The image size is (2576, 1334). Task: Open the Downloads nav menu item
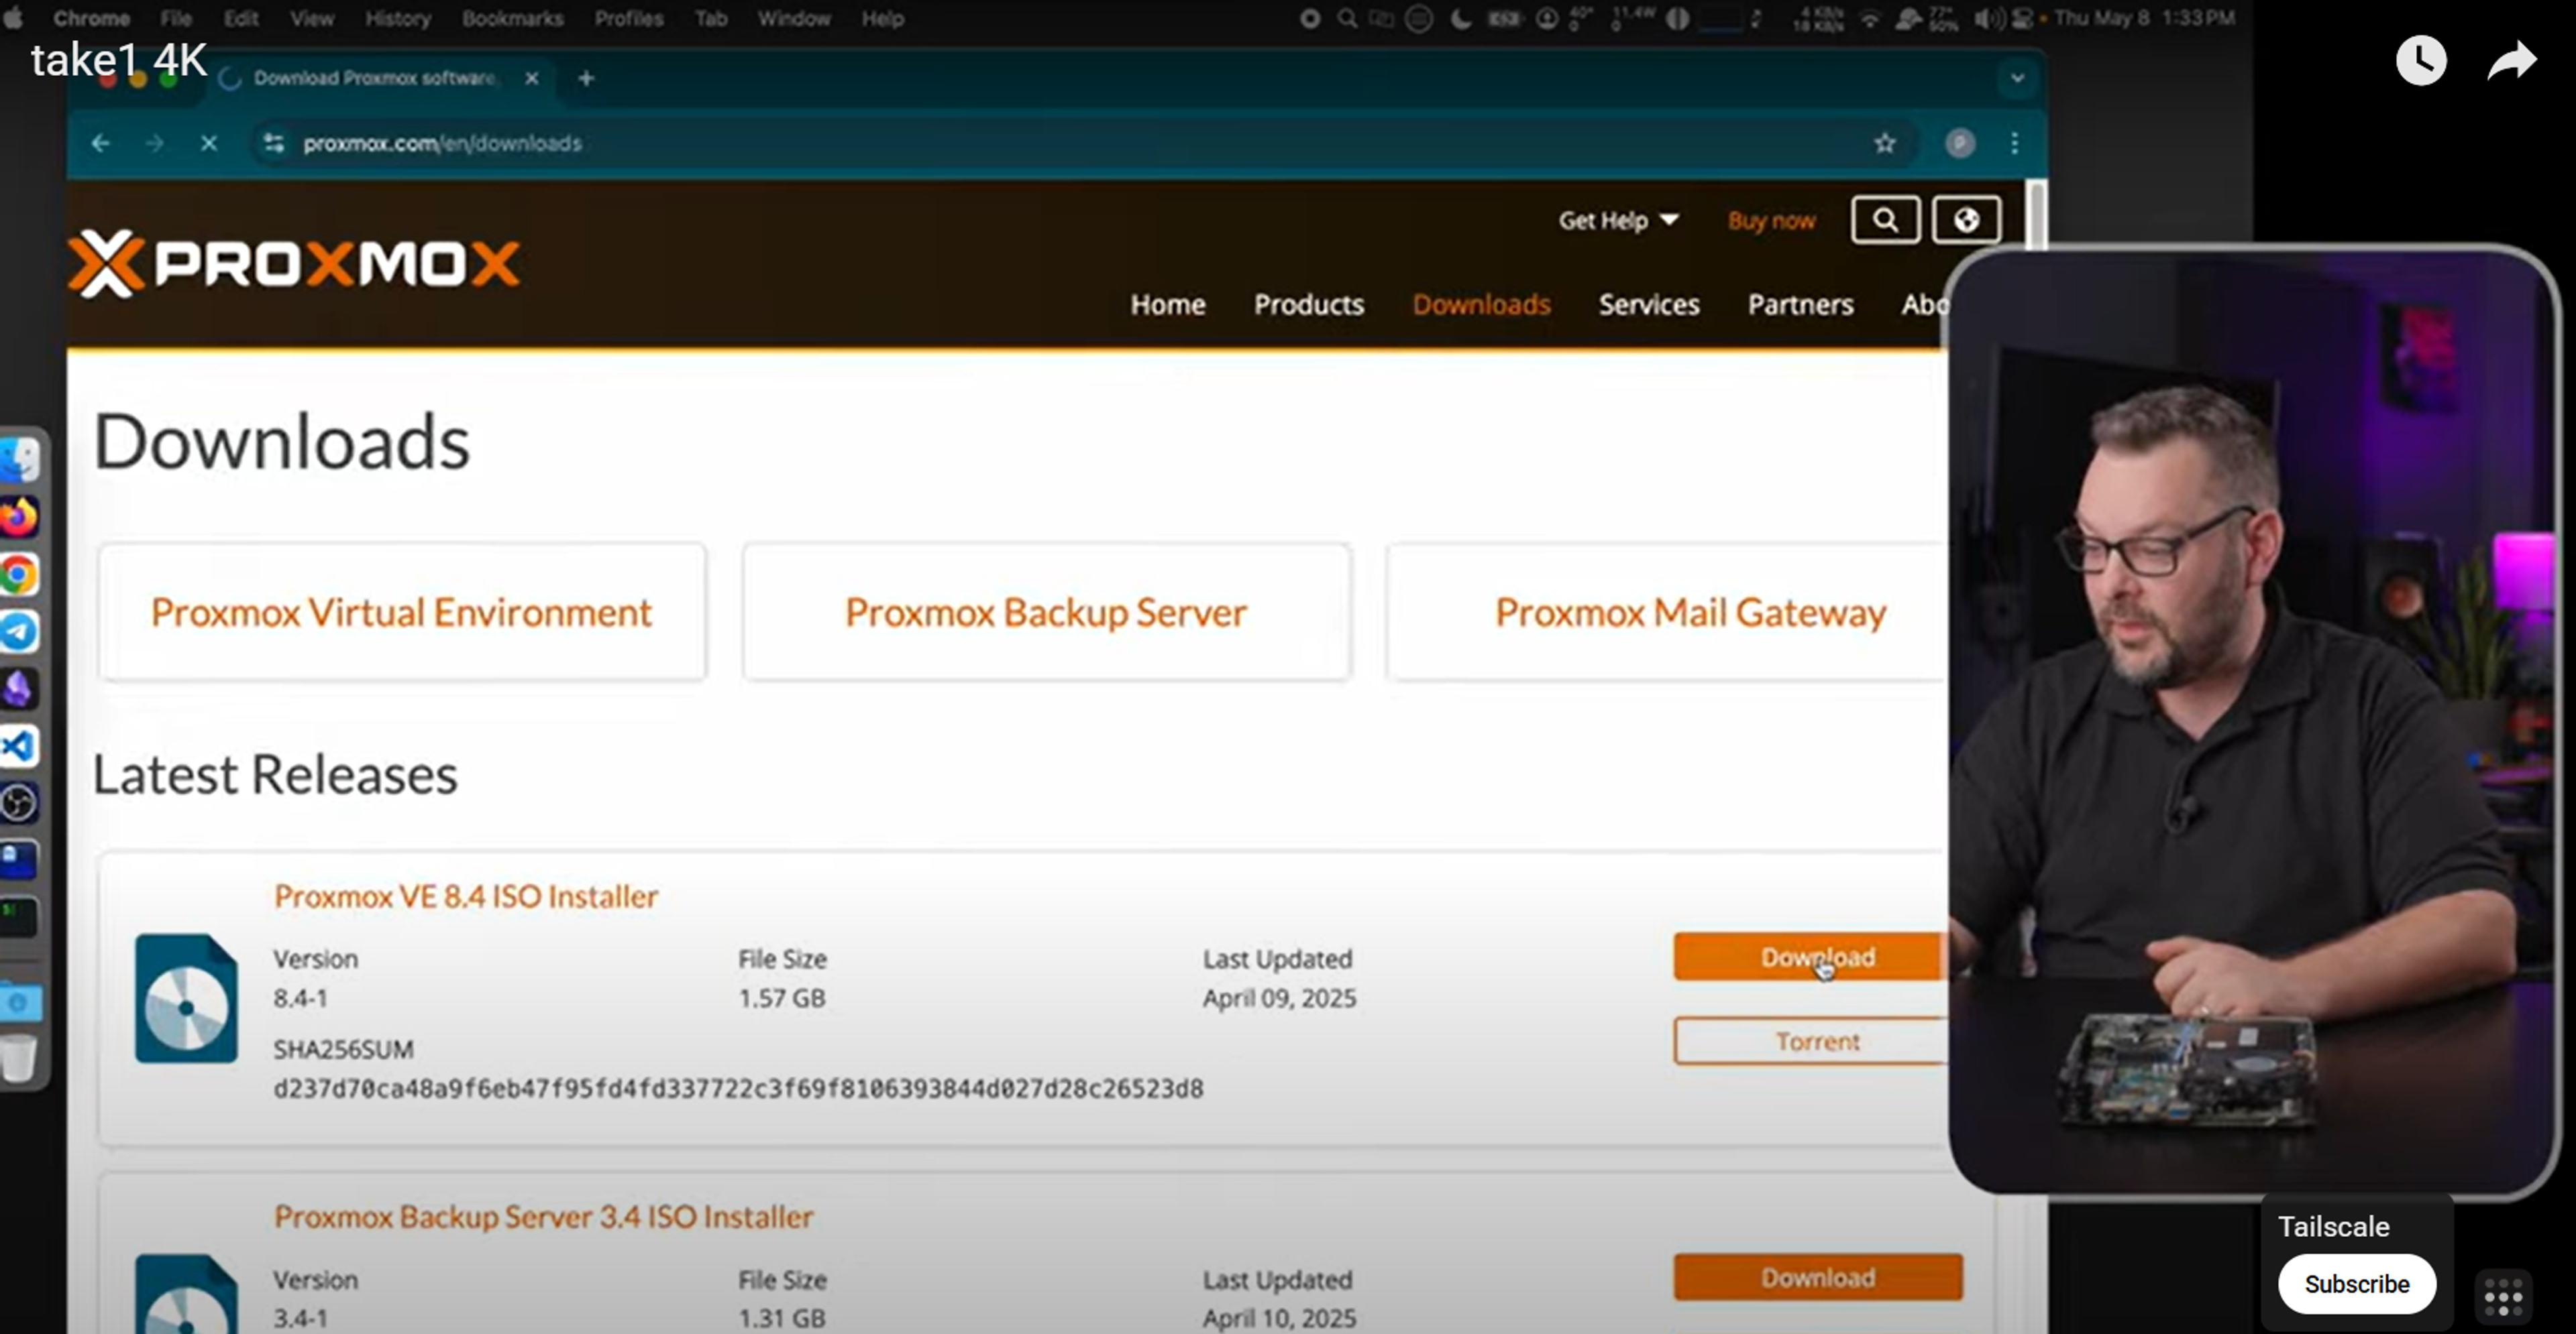1480,305
